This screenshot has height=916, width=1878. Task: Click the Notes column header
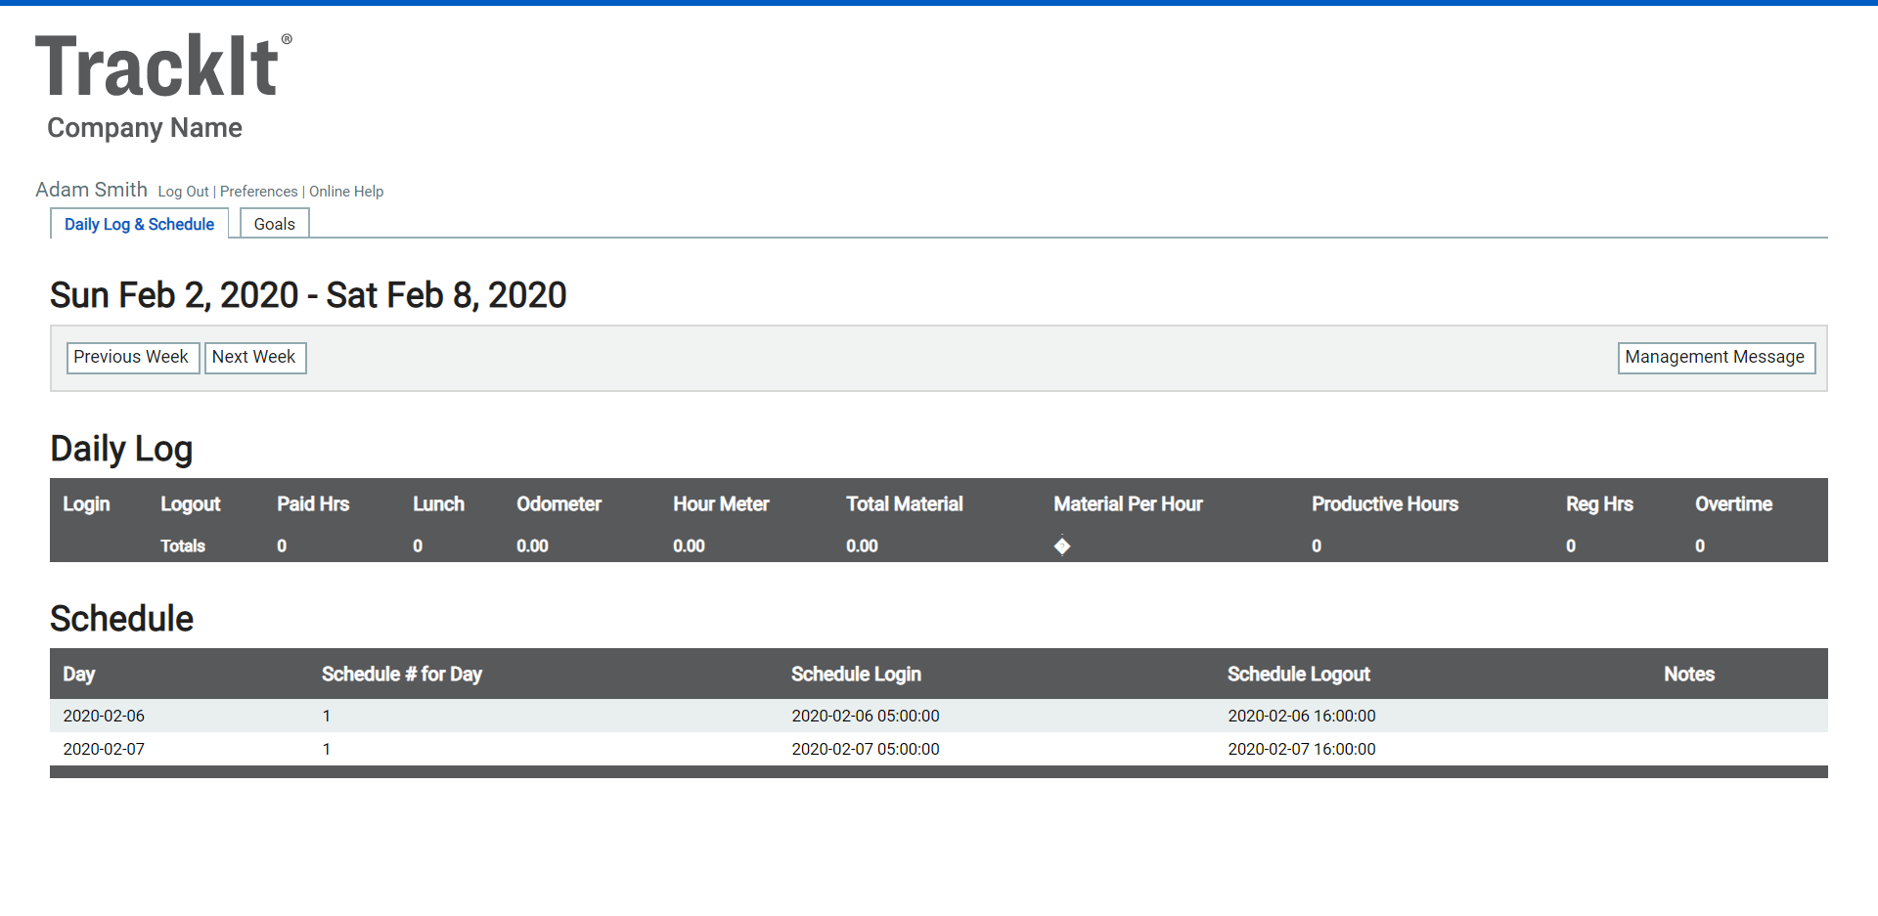pyautogui.click(x=1689, y=675)
